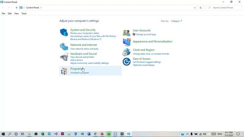Viewport: 244px width, 137px height.
Task: Open Change date, time, or number formats
Action: pos(151,54)
